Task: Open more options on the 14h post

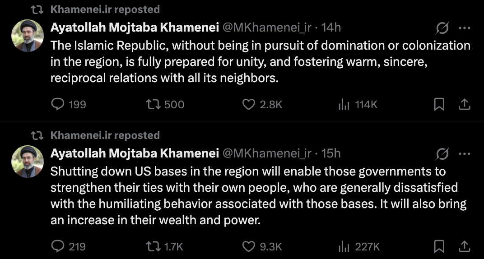Action: pos(464,28)
